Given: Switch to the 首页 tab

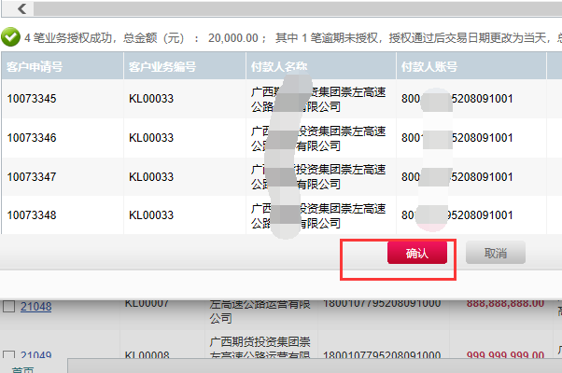Looking at the screenshot, I should coord(22,369).
